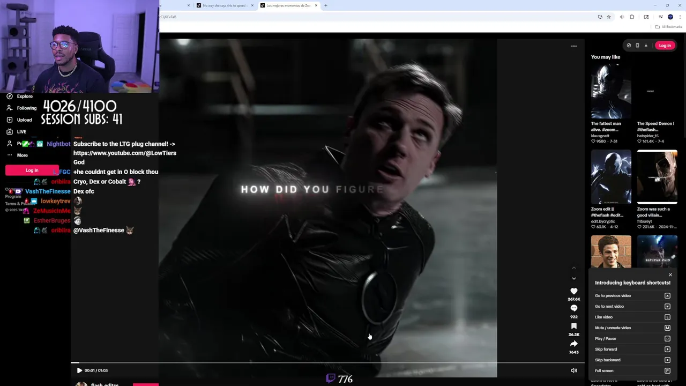Click the M key icon for mute
This screenshot has width=686, height=386.
click(667, 328)
